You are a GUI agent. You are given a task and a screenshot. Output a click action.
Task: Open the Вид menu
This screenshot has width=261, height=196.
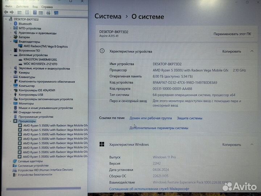click(35, 7)
